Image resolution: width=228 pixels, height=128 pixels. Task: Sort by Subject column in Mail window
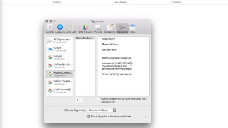click(57, 2)
